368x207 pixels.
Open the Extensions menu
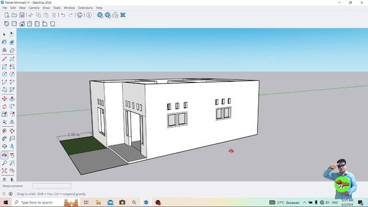click(x=86, y=7)
